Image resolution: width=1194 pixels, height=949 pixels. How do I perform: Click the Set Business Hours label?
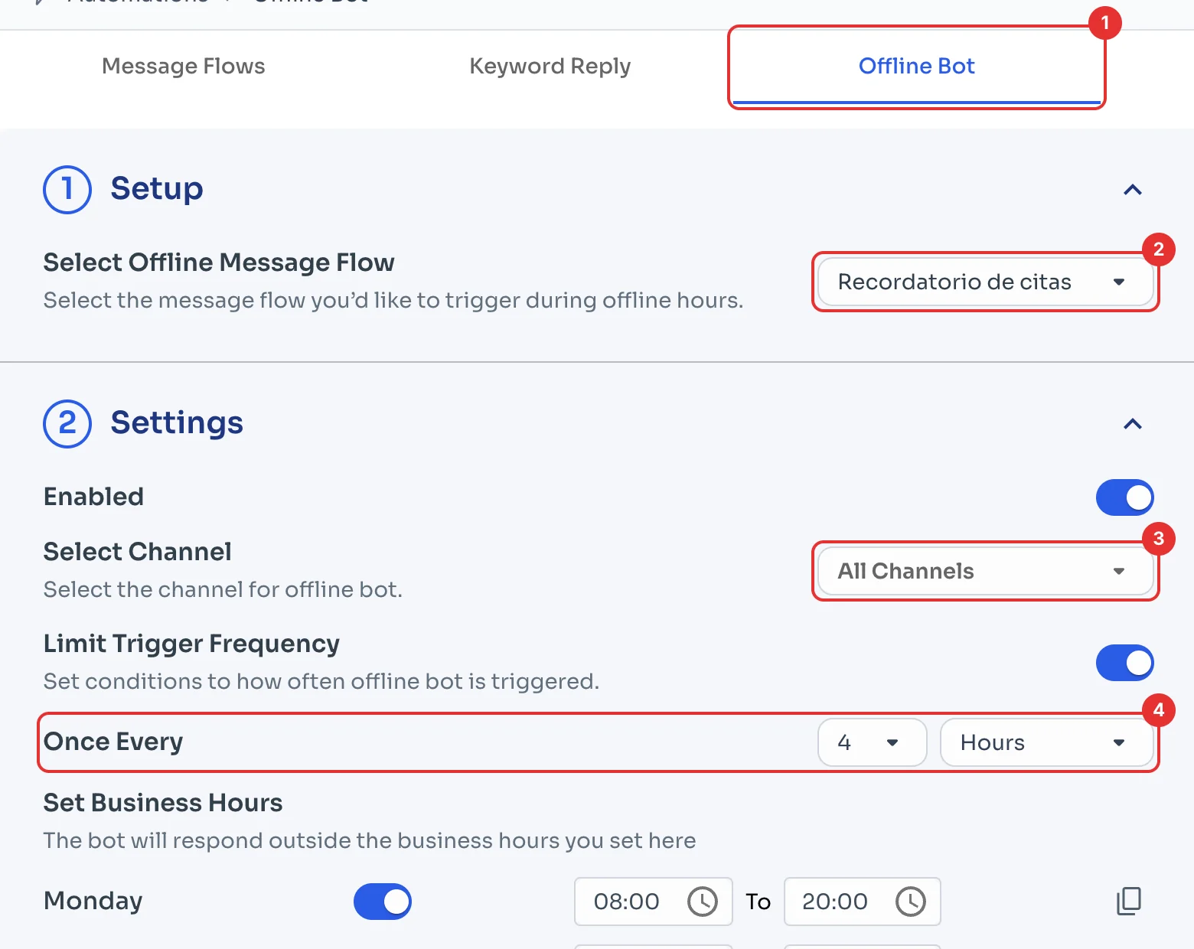point(163,803)
